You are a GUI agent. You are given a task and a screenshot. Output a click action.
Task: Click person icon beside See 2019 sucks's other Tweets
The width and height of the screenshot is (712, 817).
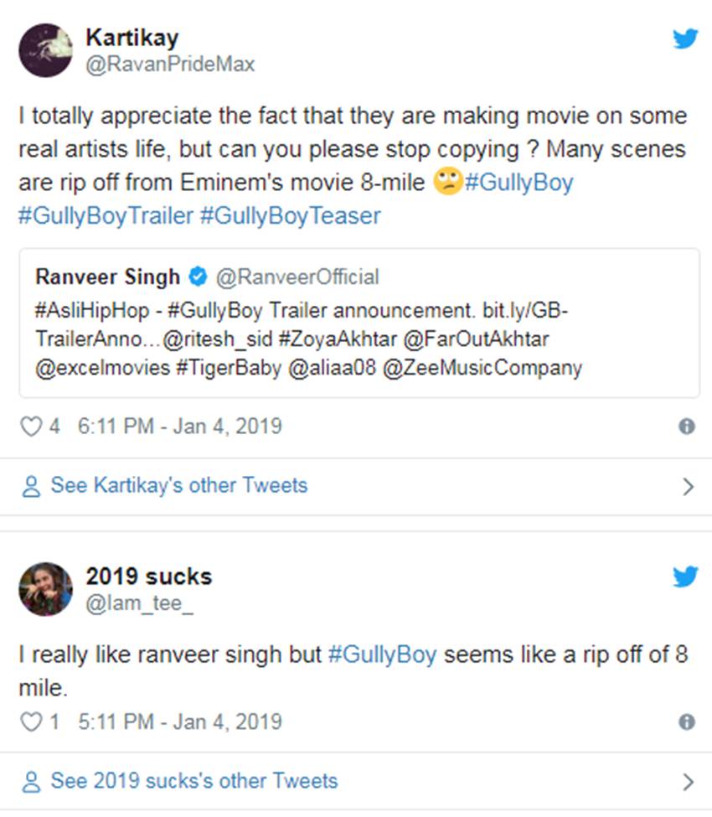click(x=32, y=782)
